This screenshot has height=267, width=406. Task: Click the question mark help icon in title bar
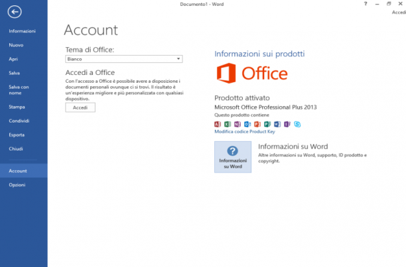[x=366, y=3]
